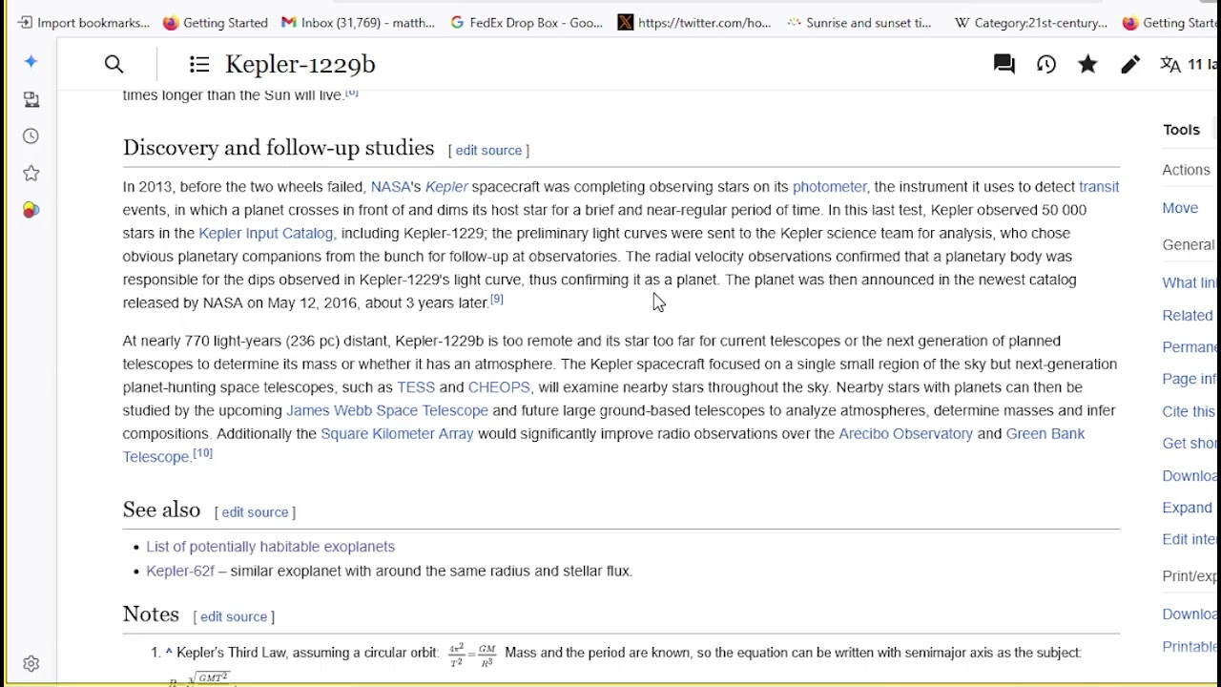This screenshot has width=1221, height=687.
Task: Follow the CHEOPS link
Action: pyautogui.click(x=499, y=387)
